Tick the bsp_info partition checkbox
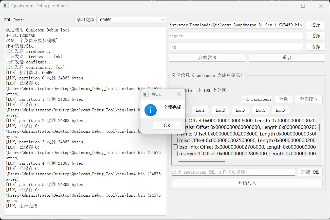The height and width of the screenshot is (220, 330). coord(175,147)
